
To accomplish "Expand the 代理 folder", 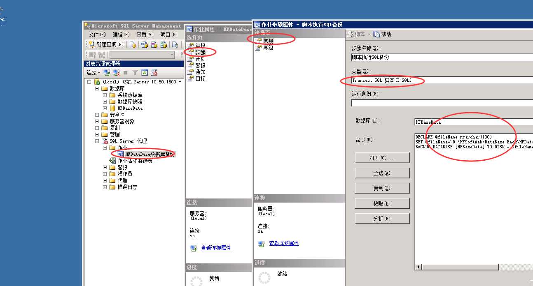I will (x=105, y=180).
